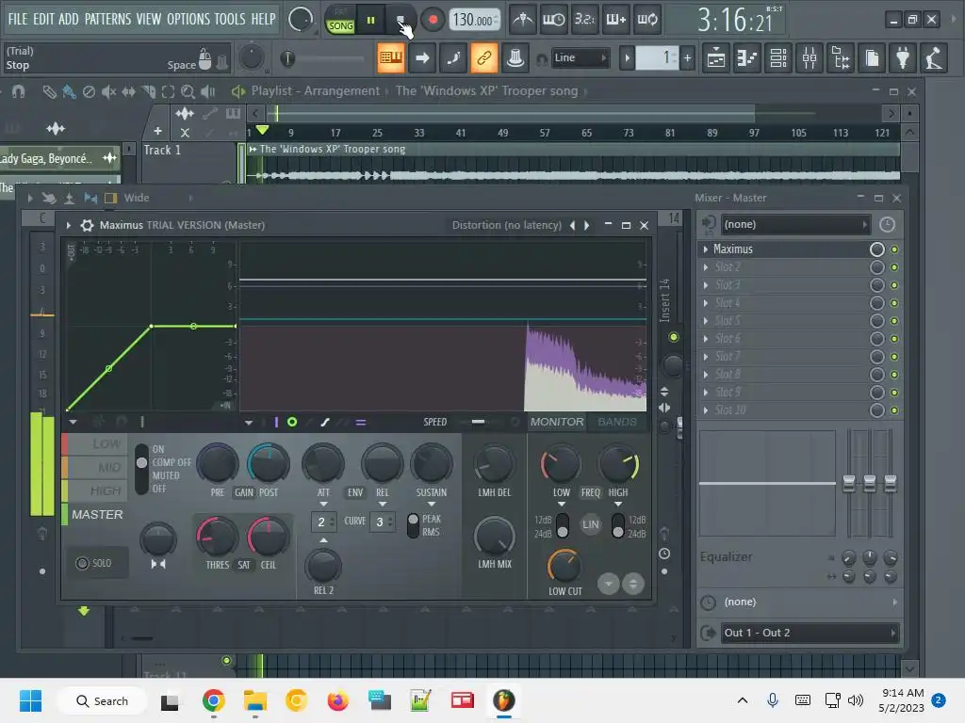
Task: Open the Playlist window icon
Action: pyautogui.click(x=716, y=58)
